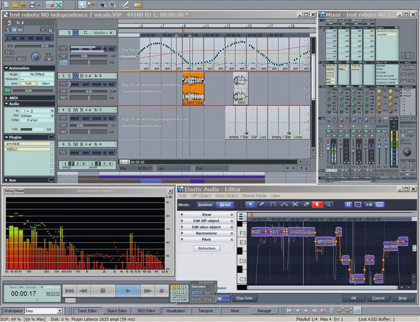The image size is (420, 322).
Task: Select the eraser tool in Elastic Audio
Action: click(306, 205)
